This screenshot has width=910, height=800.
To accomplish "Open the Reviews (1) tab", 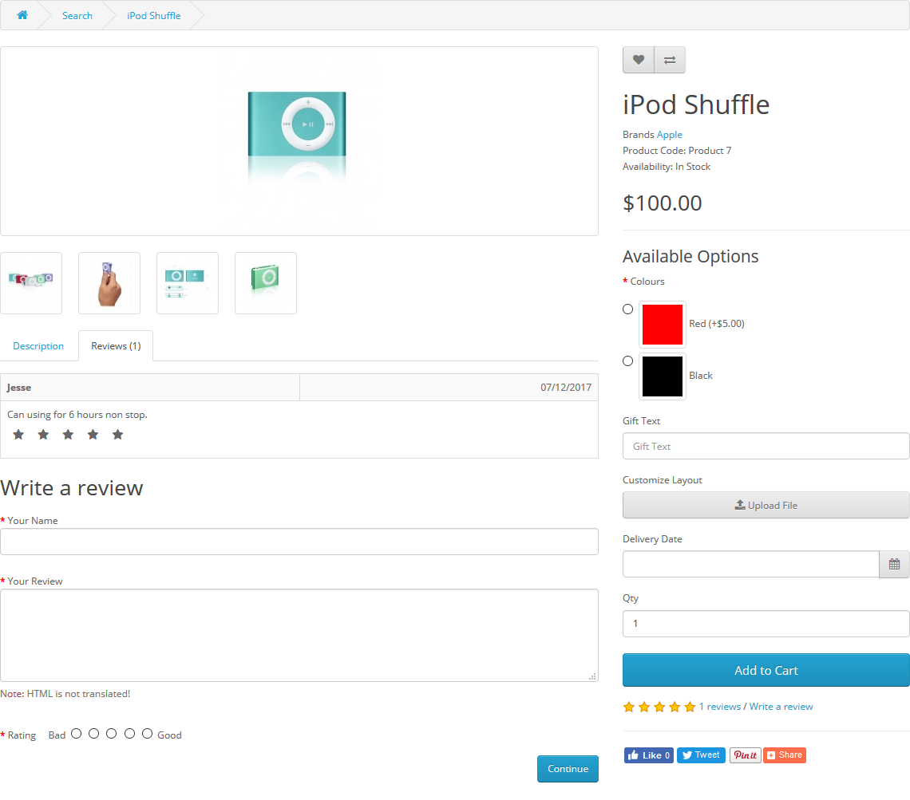I will (x=116, y=346).
